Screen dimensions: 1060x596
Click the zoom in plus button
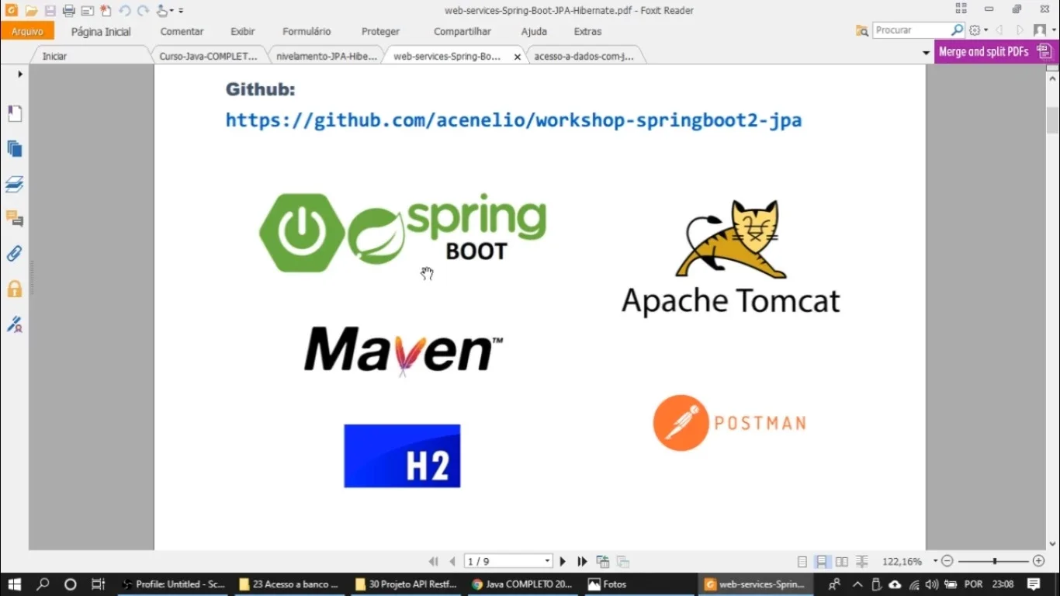(x=1039, y=561)
